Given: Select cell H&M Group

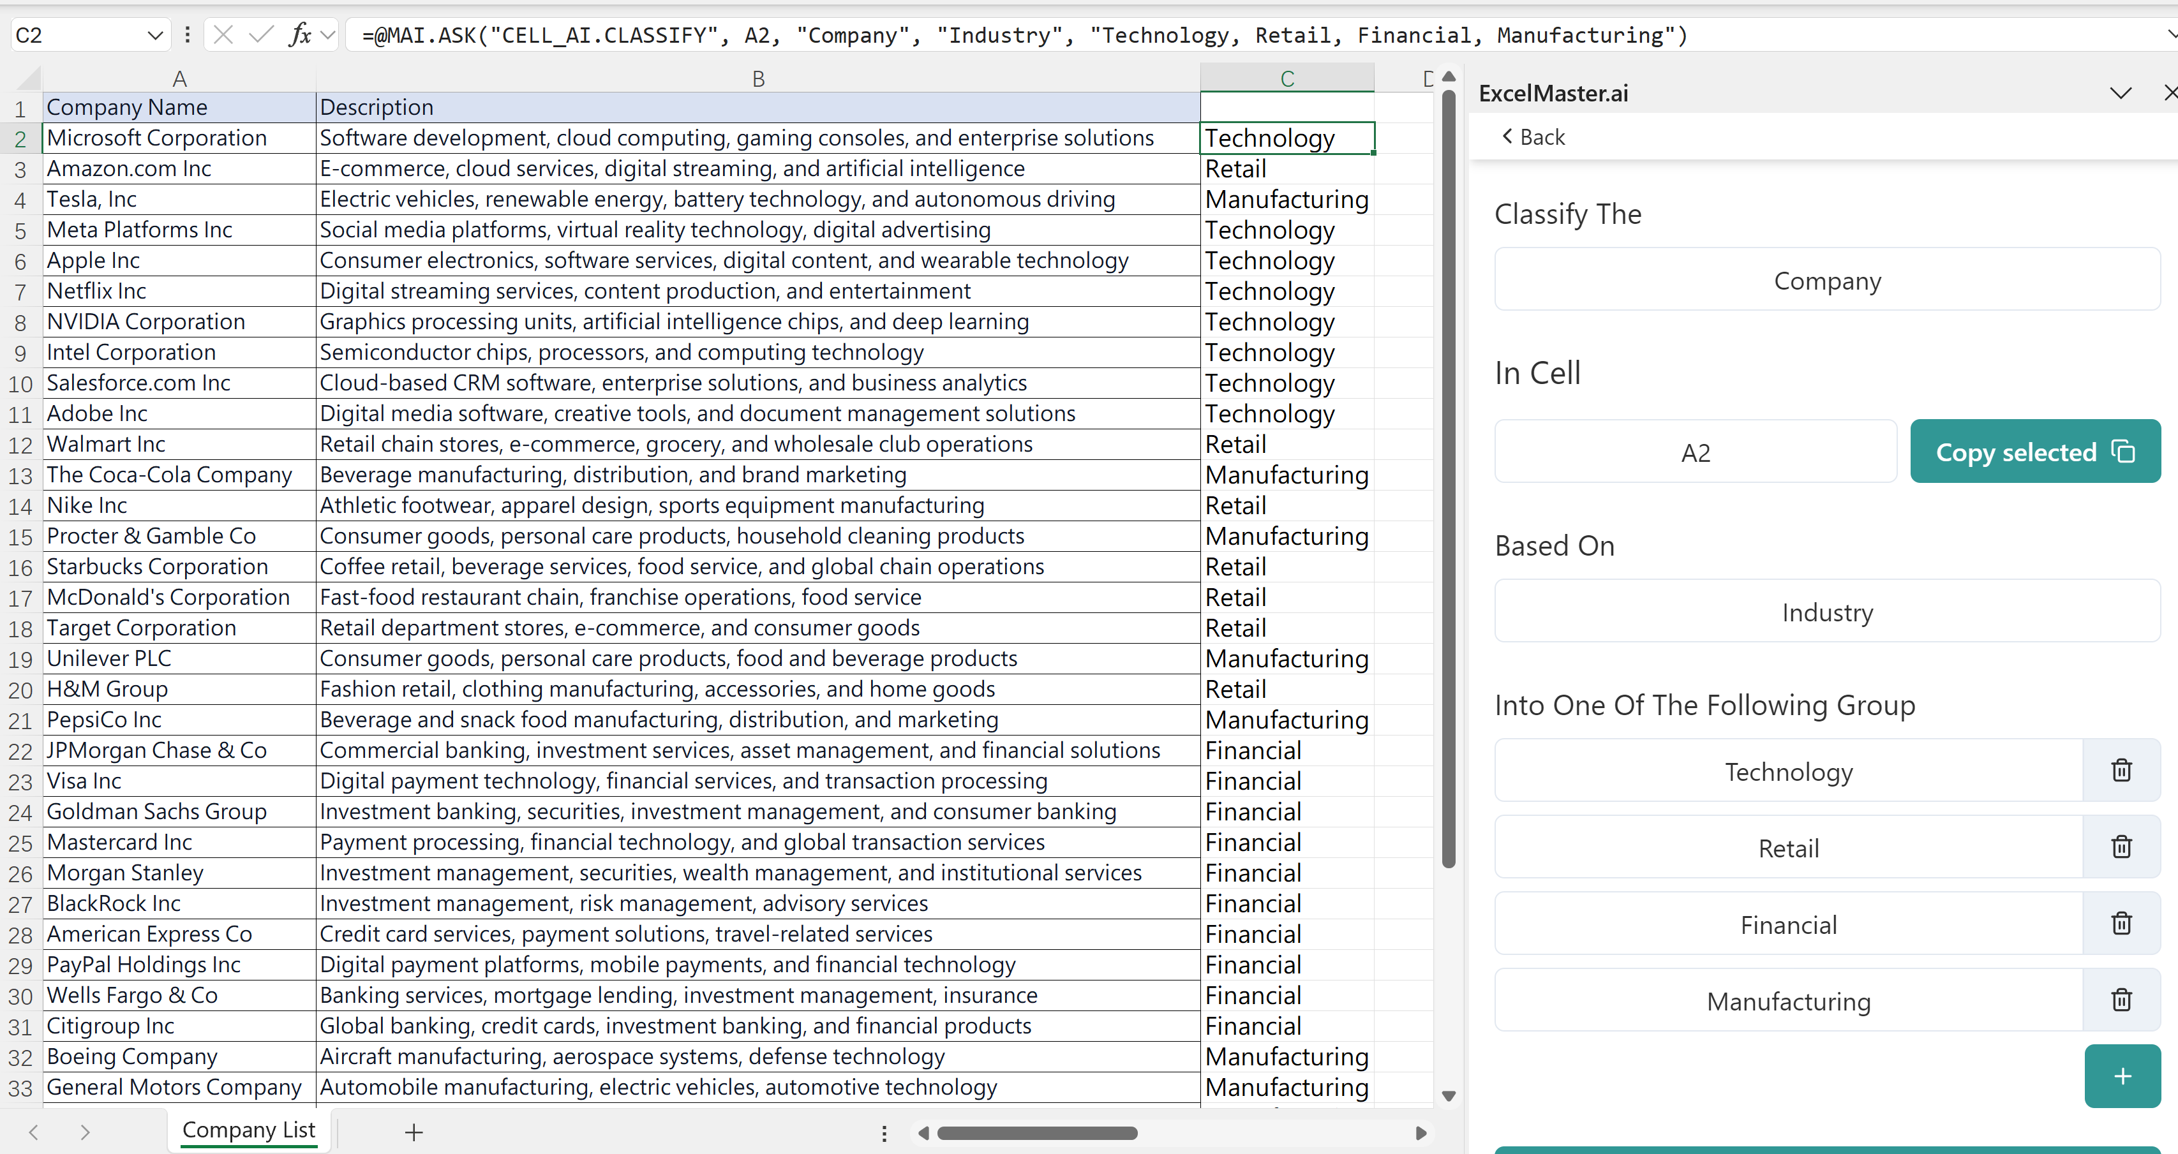Looking at the screenshot, I should (179, 690).
